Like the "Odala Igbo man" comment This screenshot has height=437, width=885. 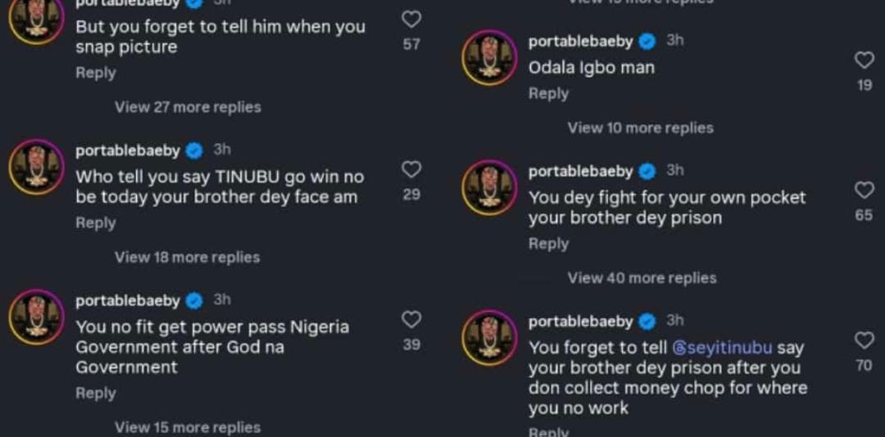coord(865,60)
